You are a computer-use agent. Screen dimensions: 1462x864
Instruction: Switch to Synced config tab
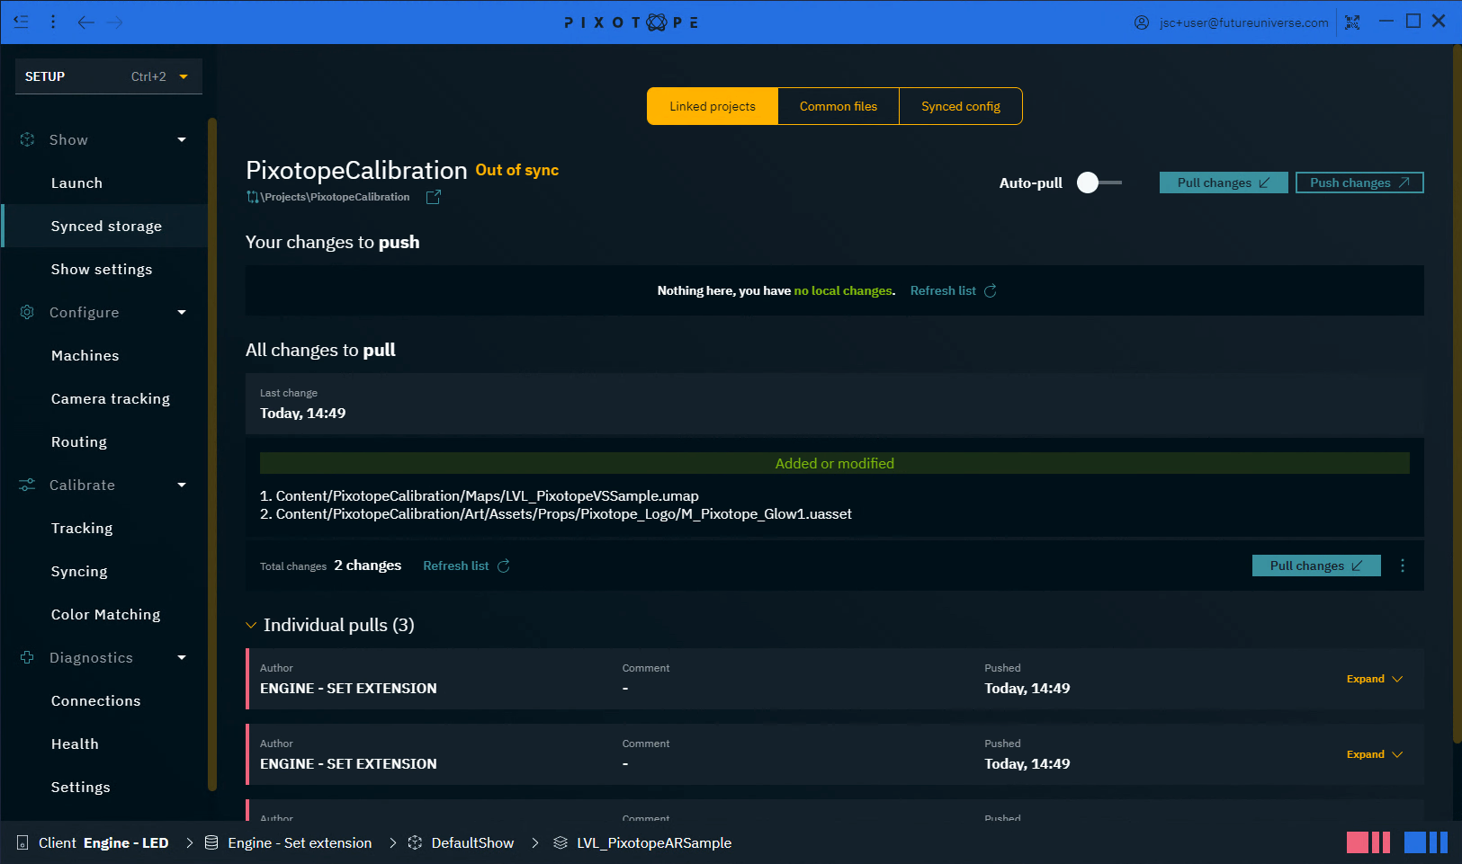pyautogui.click(x=961, y=106)
